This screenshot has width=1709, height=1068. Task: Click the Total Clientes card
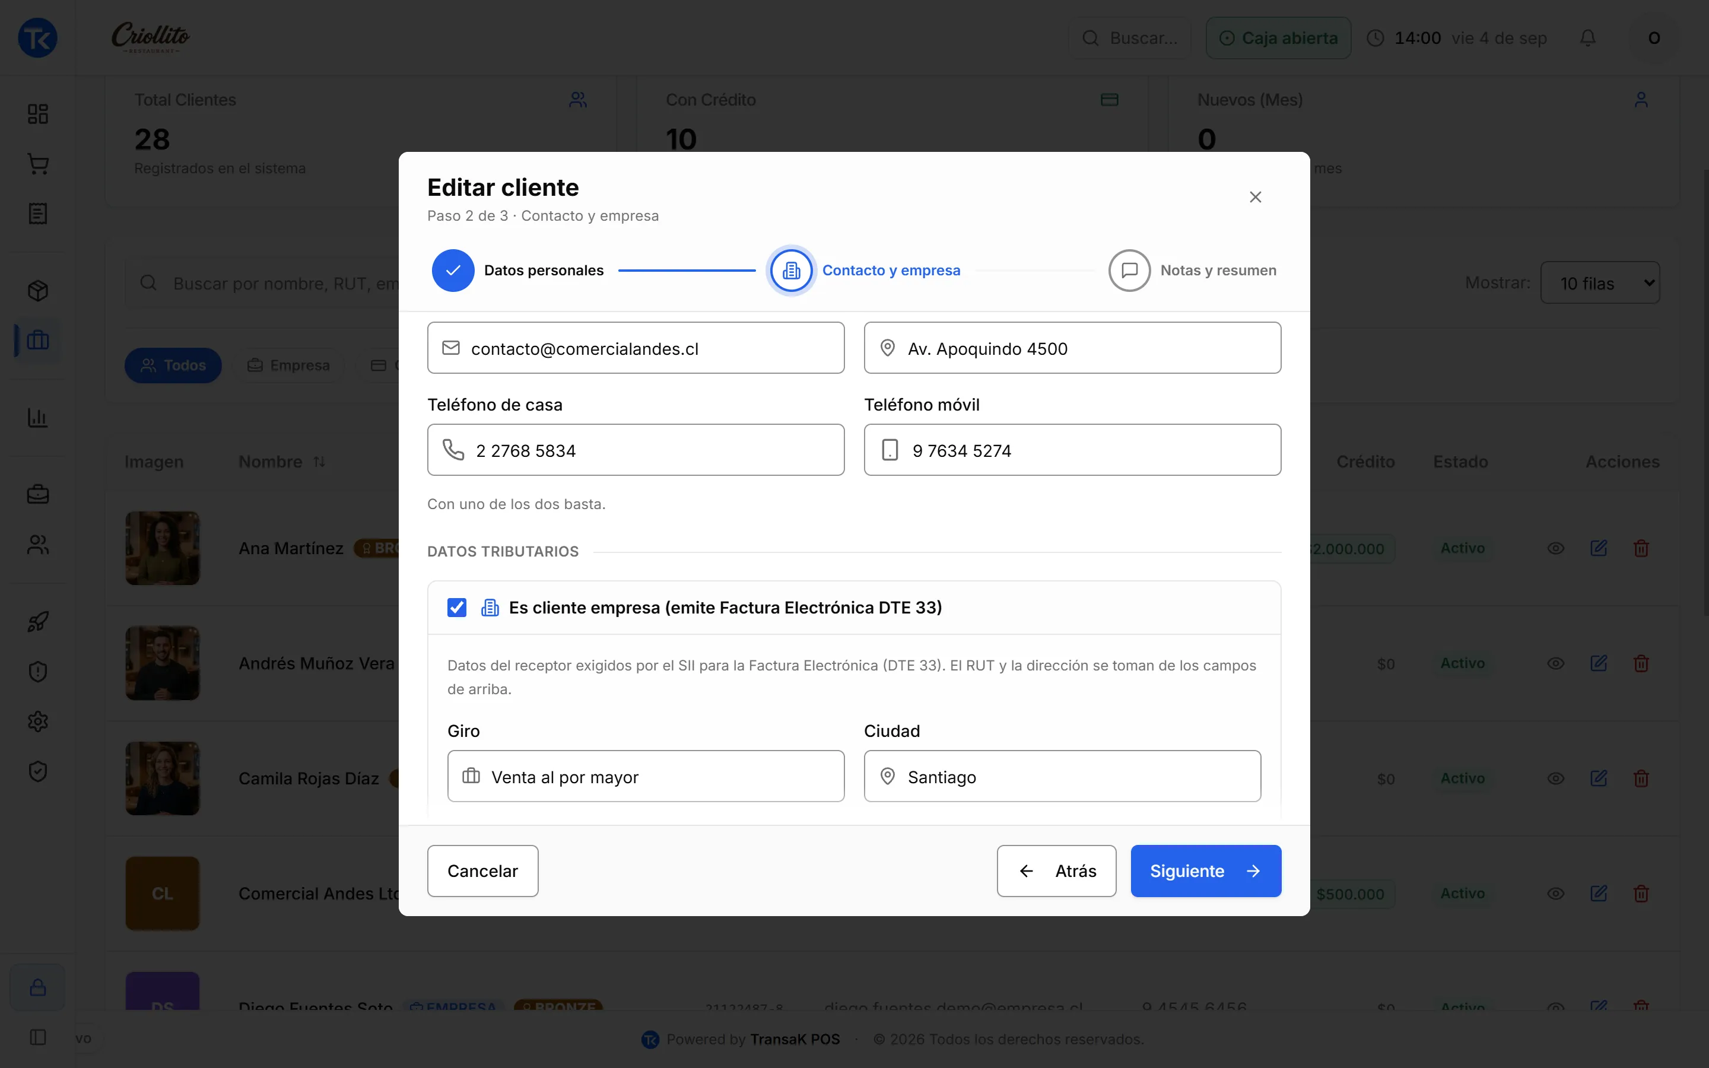tap(360, 141)
